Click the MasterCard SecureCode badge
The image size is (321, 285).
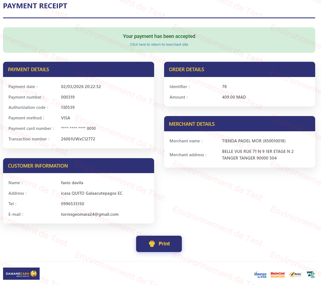(x=278, y=274)
